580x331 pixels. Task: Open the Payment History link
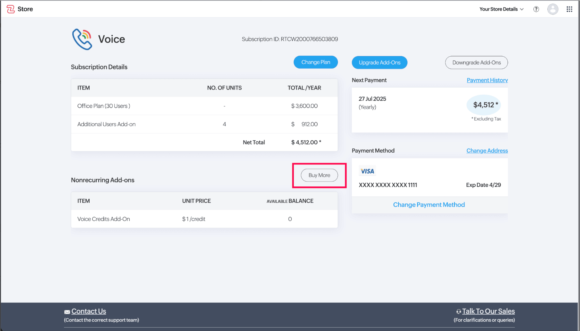click(487, 80)
